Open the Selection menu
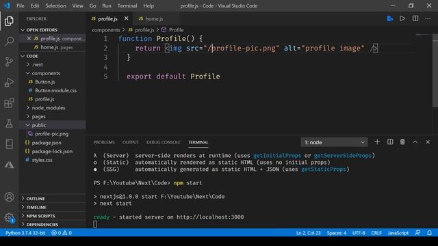This screenshot has width=438, height=246. 55,5
